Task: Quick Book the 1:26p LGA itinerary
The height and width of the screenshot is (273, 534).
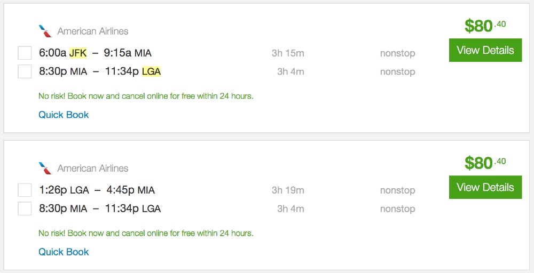Action: (64, 252)
